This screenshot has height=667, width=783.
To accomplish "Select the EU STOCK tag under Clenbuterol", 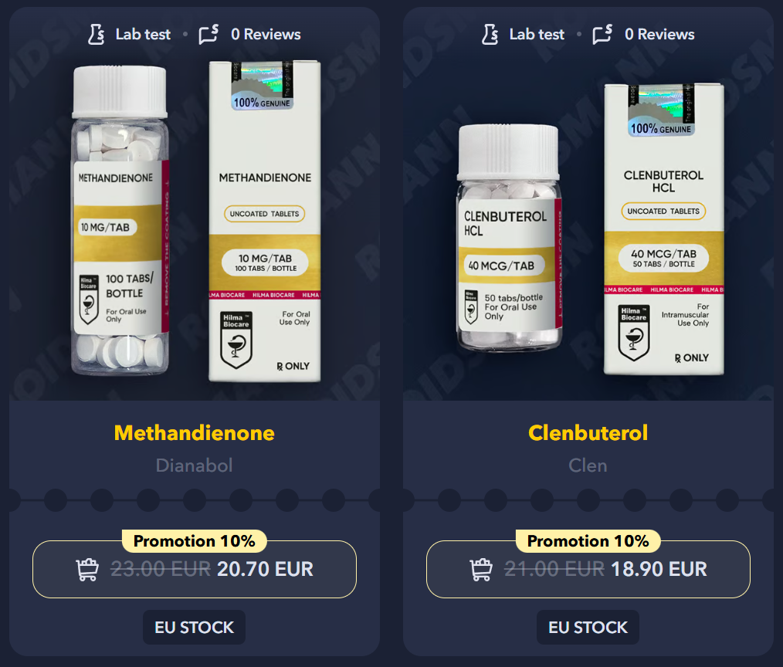I will click(588, 627).
